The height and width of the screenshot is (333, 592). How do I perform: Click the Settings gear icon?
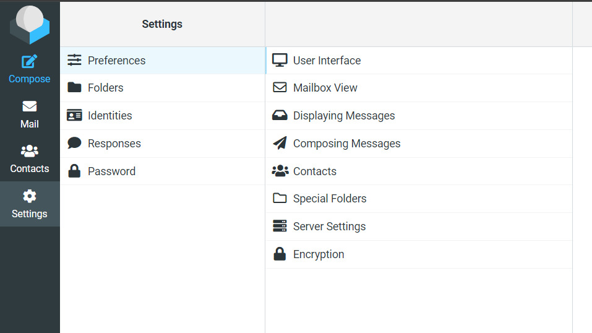[30, 196]
